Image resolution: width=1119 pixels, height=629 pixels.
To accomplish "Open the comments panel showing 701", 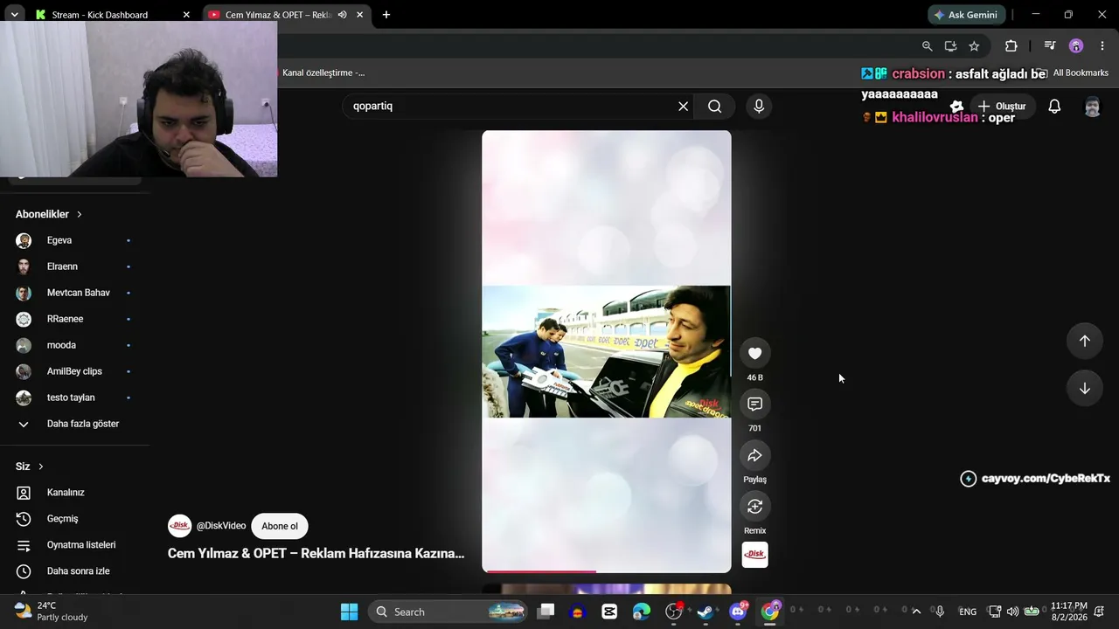I will [754, 404].
